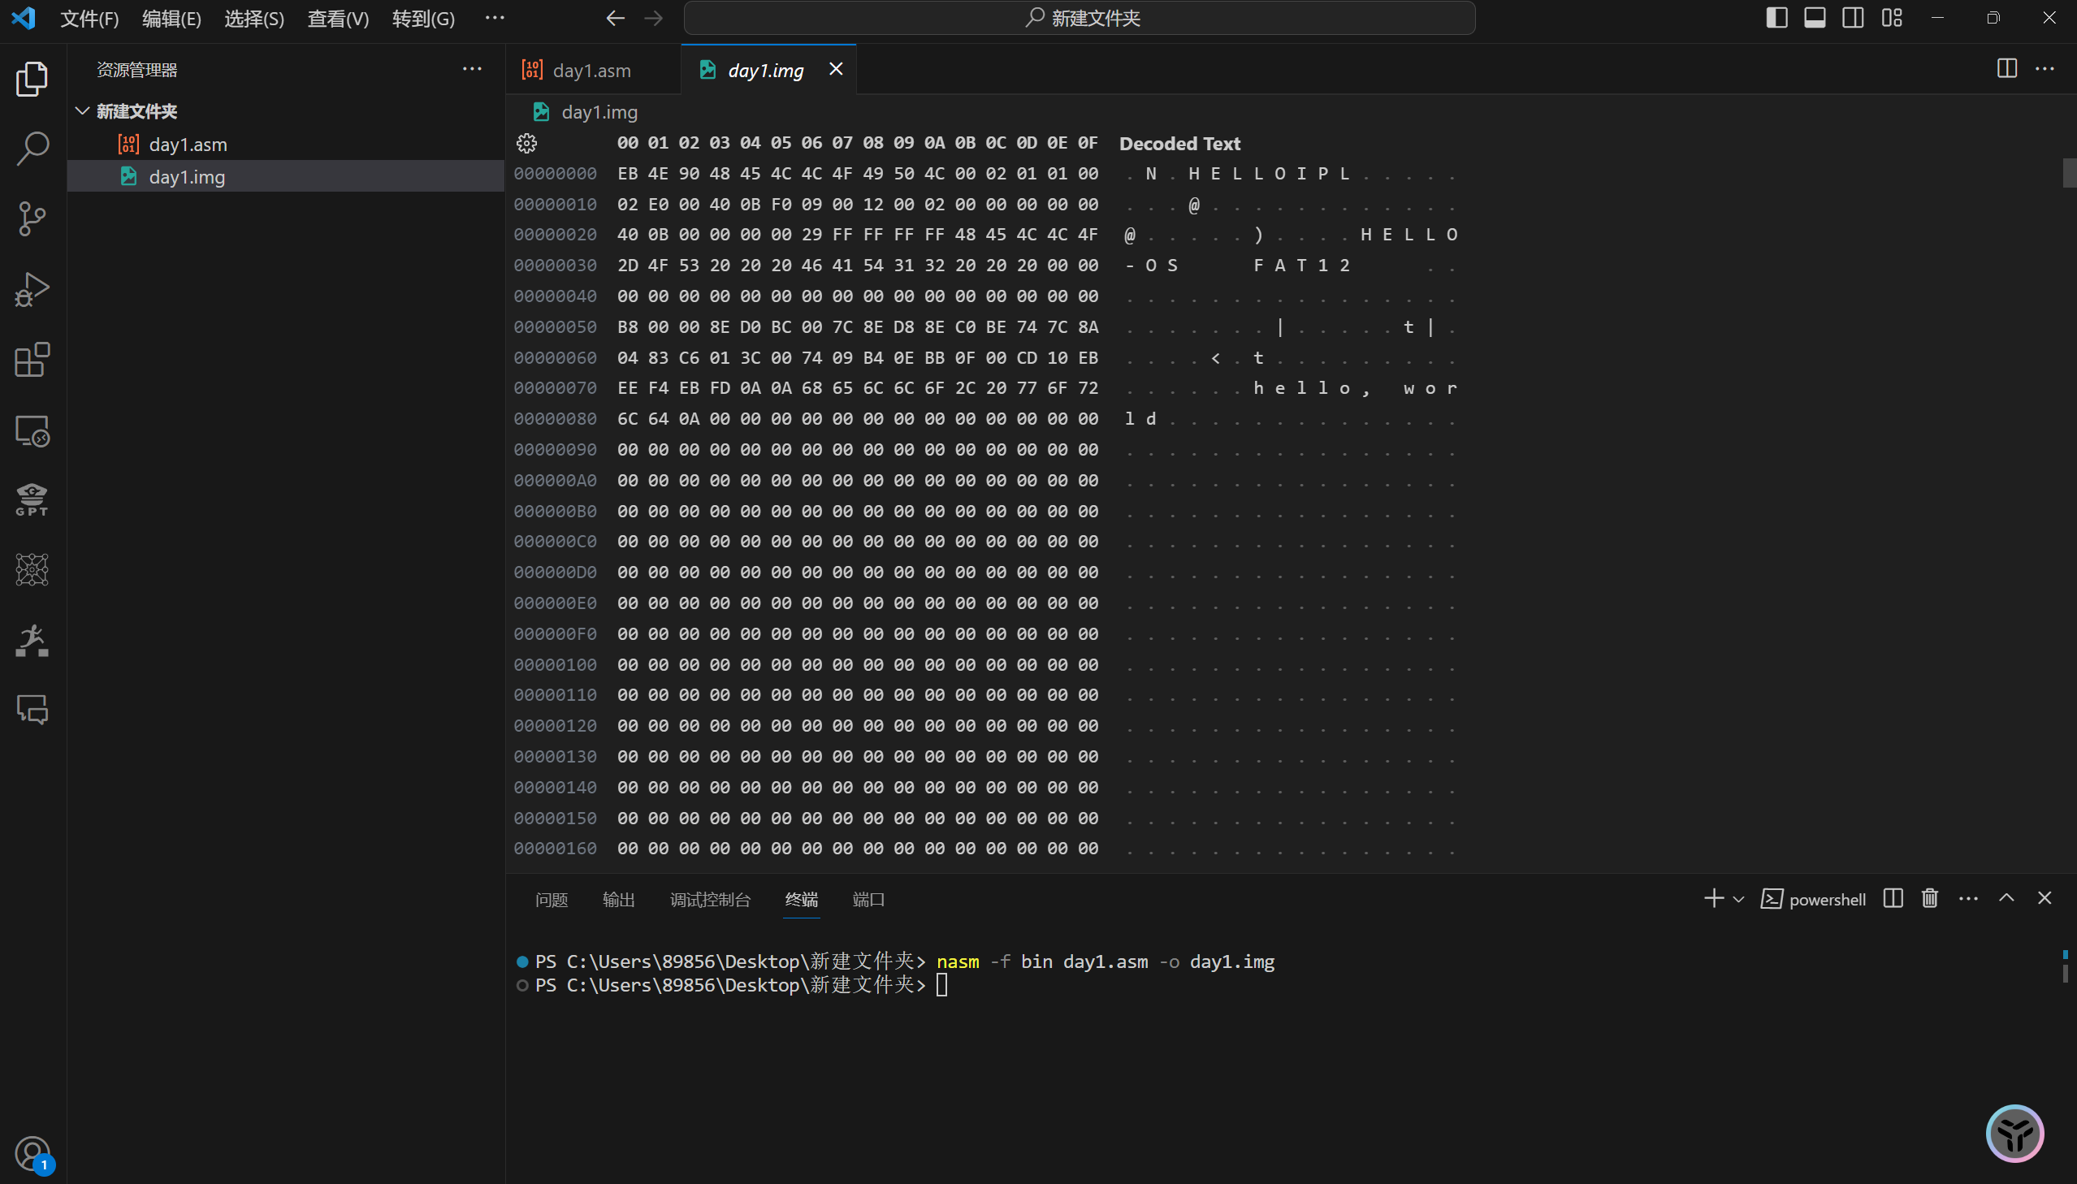
Task: Open editor More Actions ellipsis
Action: [x=2045, y=69]
